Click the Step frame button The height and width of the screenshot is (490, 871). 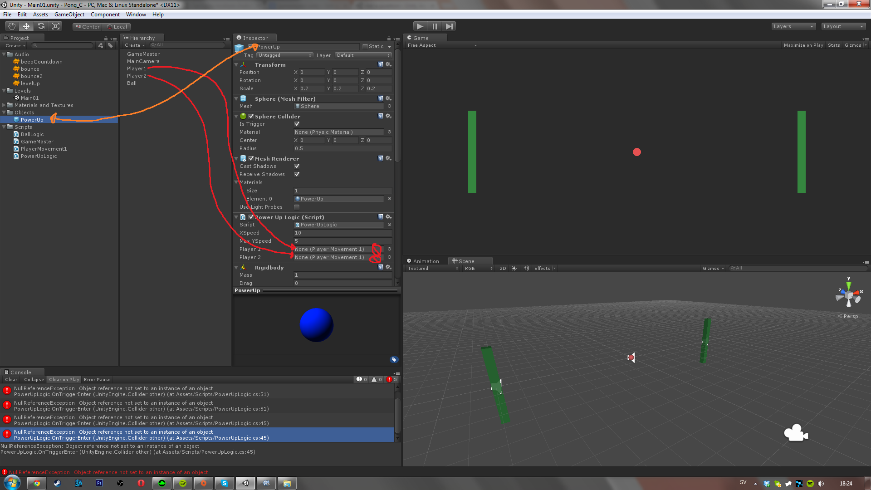pyautogui.click(x=449, y=26)
